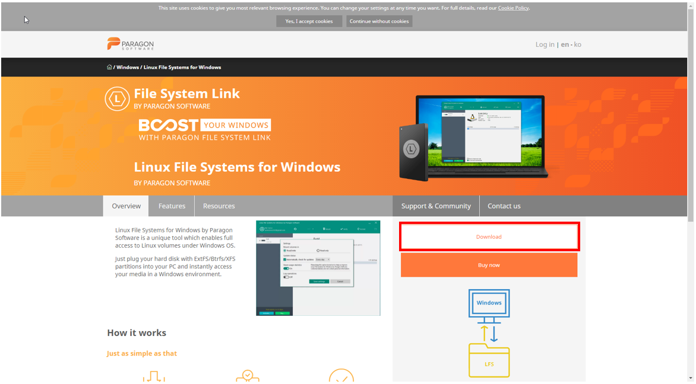
Task: Switch language to en
Action: [x=565, y=44]
